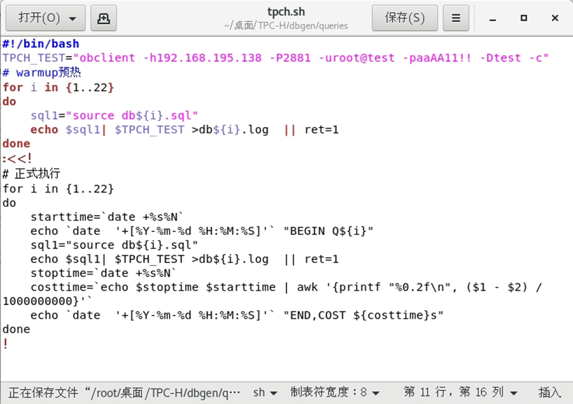Toggle the 插入 insert mode indicator
Image resolution: width=573 pixels, height=404 pixels.
[x=550, y=392]
